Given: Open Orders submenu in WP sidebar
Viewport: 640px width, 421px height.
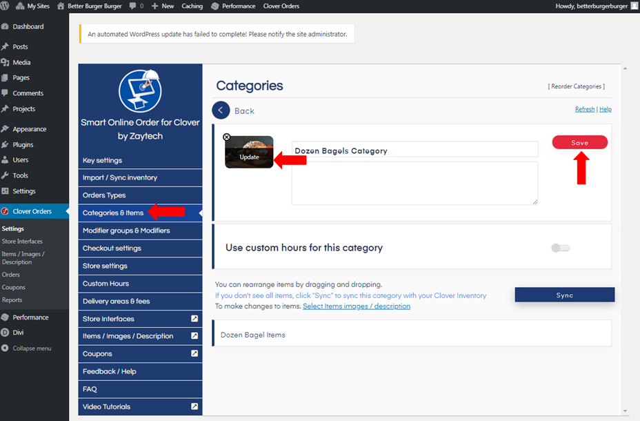Looking at the screenshot, I should click(x=10, y=275).
